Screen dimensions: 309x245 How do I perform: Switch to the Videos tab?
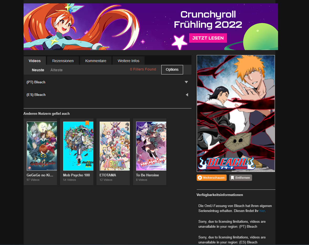point(35,61)
